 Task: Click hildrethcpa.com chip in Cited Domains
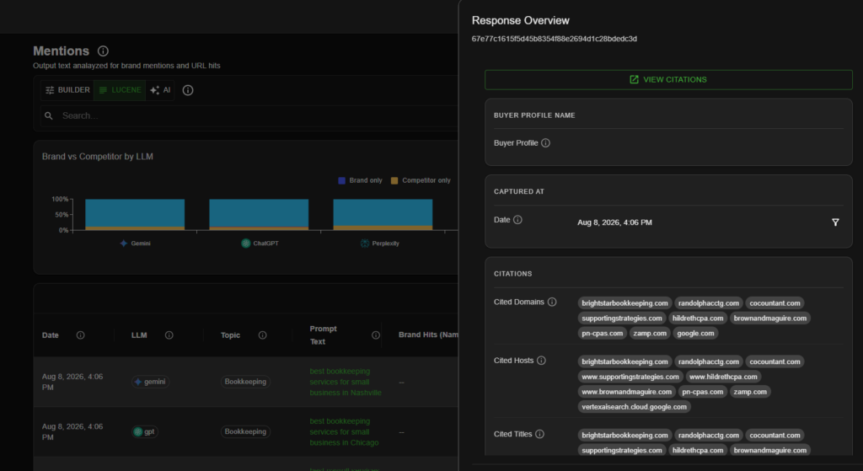point(698,318)
